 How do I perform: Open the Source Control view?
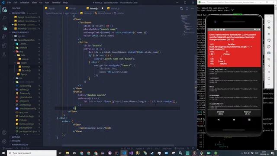(x=4, y=27)
